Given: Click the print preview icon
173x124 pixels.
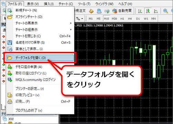Looking at the screenshot, I should pos(10,95).
